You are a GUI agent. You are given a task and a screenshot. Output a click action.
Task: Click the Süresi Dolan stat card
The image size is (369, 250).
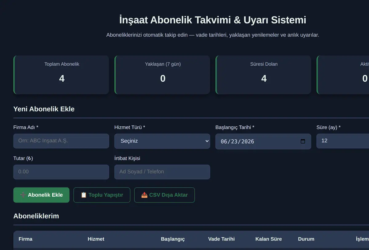click(x=263, y=75)
